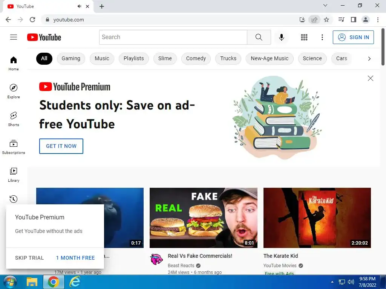Open File Explorer from taskbar

tap(32, 282)
